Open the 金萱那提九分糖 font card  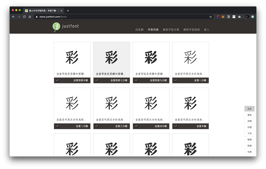(x=151, y=63)
